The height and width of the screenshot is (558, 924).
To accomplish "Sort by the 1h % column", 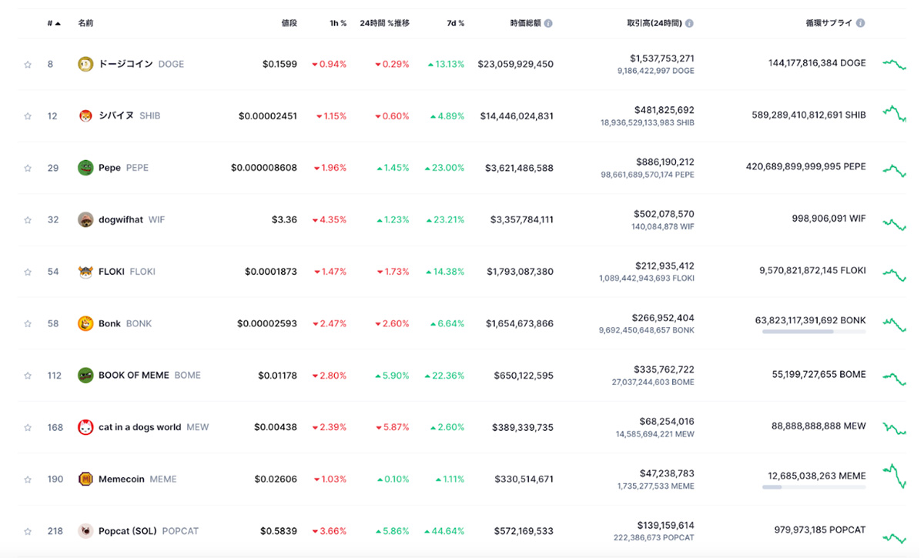I will point(338,23).
